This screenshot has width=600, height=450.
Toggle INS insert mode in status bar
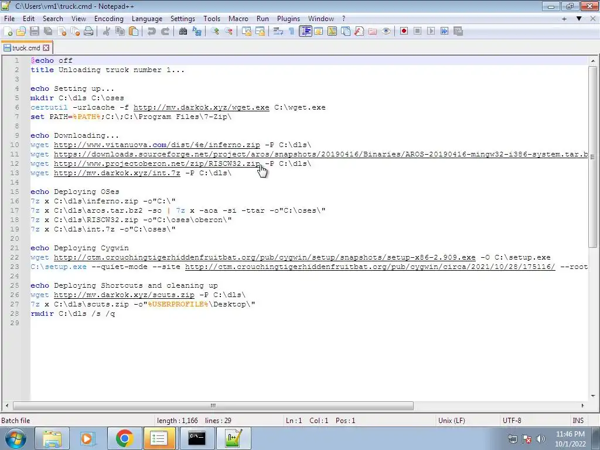click(578, 421)
